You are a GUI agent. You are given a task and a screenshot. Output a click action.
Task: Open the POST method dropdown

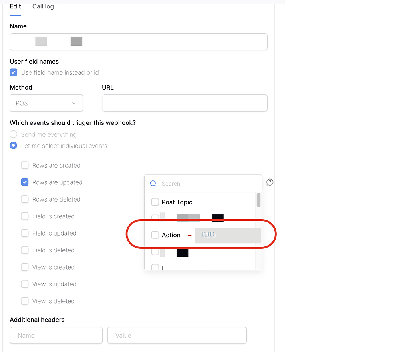[x=46, y=103]
